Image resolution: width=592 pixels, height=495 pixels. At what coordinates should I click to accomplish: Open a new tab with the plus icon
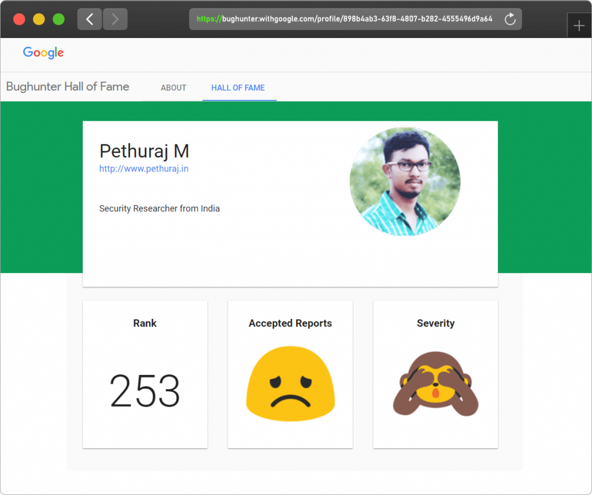coord(579,25)
